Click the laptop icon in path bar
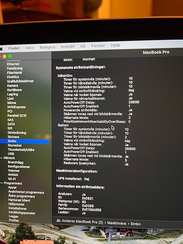 (59, 220)
